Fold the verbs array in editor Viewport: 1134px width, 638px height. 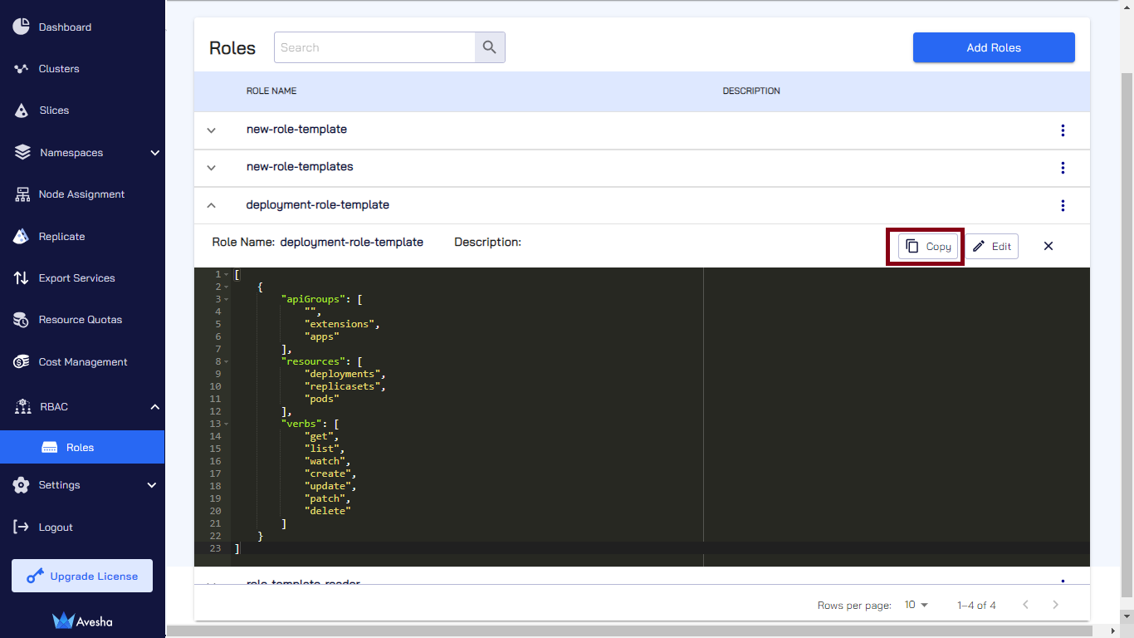(227, 424)
